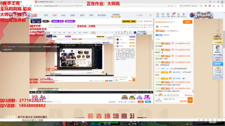225x126 pixels.
Task: Click the colorful activity icon below player left
Action: point(35,97)
